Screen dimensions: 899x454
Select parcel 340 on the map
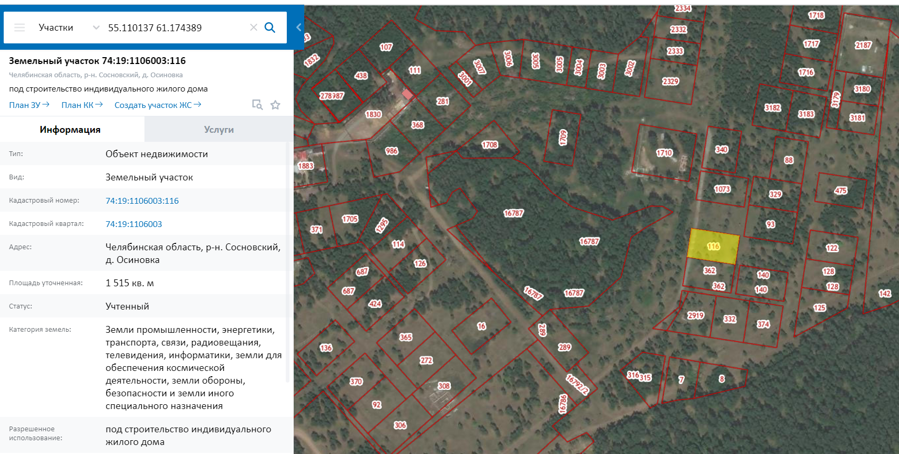coord(722,150)
